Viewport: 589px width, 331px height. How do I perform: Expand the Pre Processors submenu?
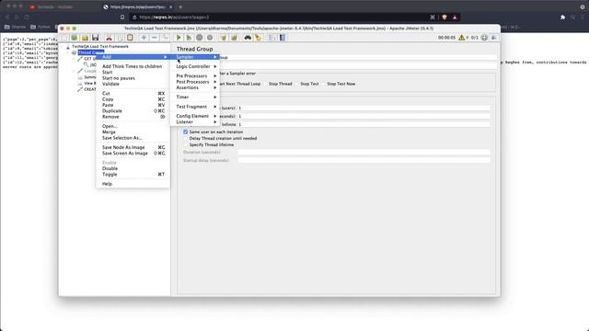(195, 75)
